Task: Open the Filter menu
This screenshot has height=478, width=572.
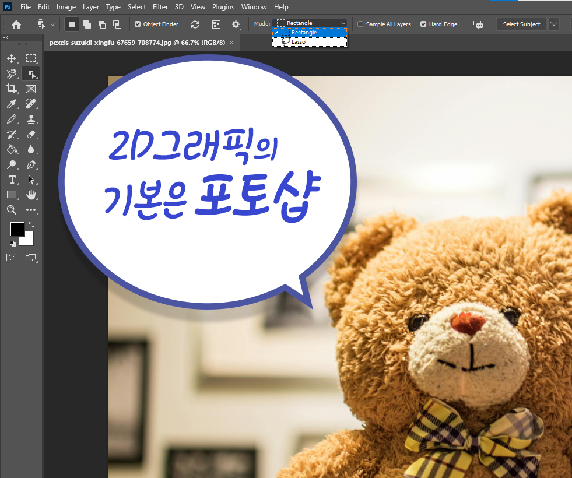Action: click(160, 7)
